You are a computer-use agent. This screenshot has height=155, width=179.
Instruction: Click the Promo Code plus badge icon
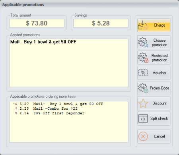(x=143, y=88)
